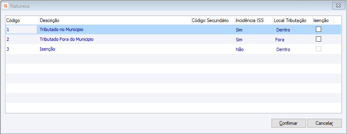The height and width of the screenshot is (134, 347).
Task: Select the row Tributado Fora do Municipio
Action: 67,39
